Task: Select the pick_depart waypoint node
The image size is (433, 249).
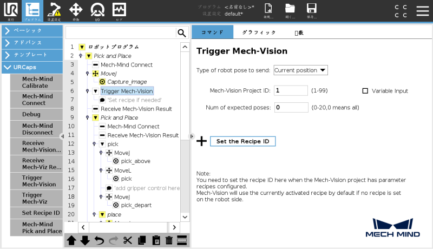Action: tap(136, 205)
